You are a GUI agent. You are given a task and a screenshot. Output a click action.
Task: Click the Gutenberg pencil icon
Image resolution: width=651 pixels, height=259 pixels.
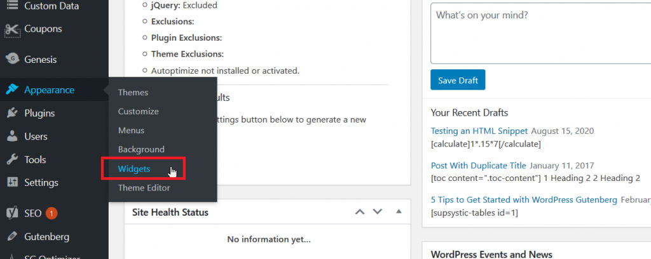tap(12, 237)
